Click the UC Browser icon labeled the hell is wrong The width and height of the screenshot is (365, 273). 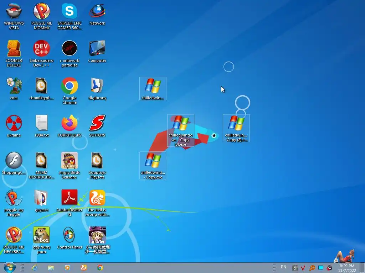[x=97, y=203]
